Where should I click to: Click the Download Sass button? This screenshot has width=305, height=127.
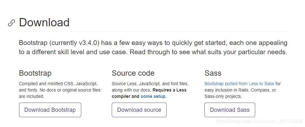point(230,110)
